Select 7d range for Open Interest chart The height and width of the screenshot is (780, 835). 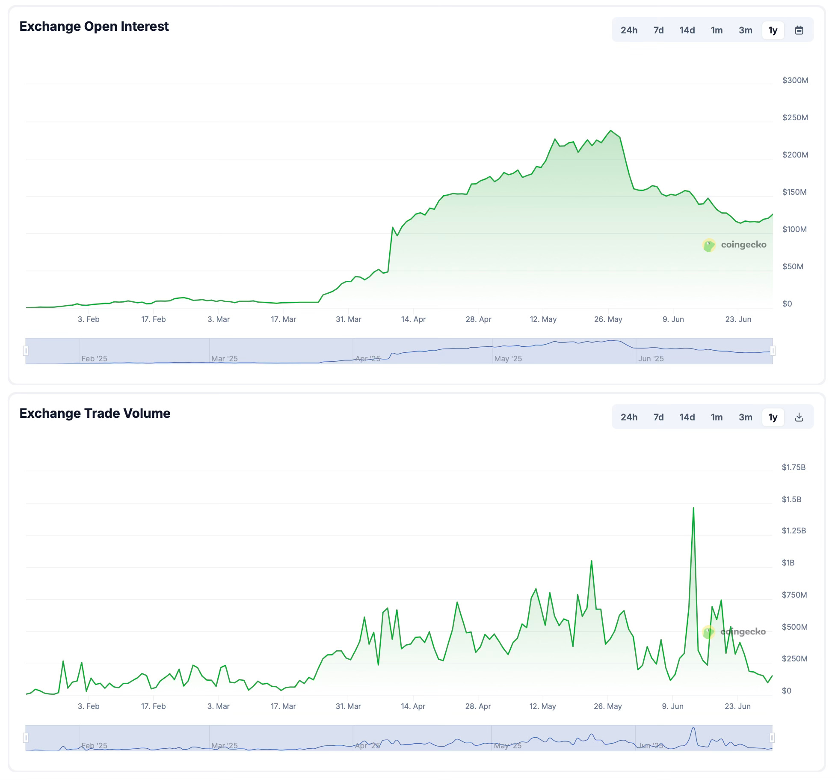coord(658,30)
